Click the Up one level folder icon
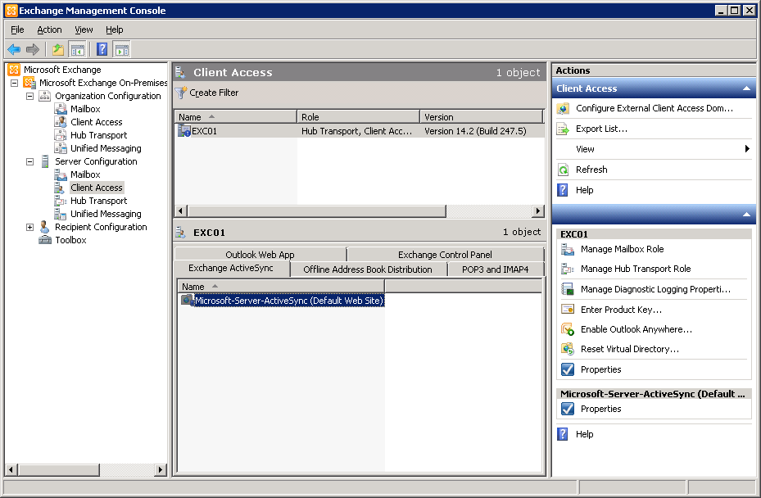The image size is (761, 498). [x=58, y=49]
